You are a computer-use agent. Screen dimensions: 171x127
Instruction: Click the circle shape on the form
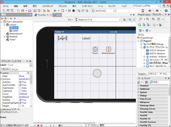97,73
